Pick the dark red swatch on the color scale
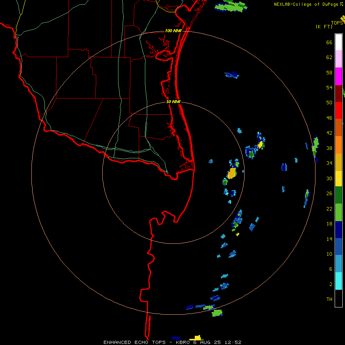The image size is (345, 345). pos(338,94)
